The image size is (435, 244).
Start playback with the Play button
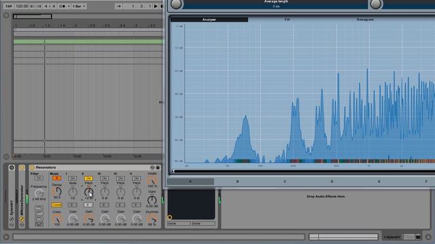coord(156,6)
